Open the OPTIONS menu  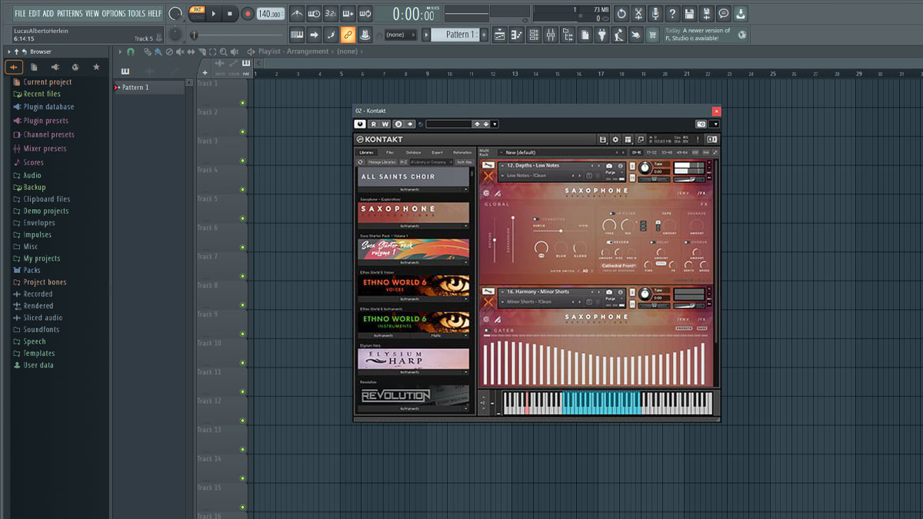pyautogui.click(x=113, y=13)
